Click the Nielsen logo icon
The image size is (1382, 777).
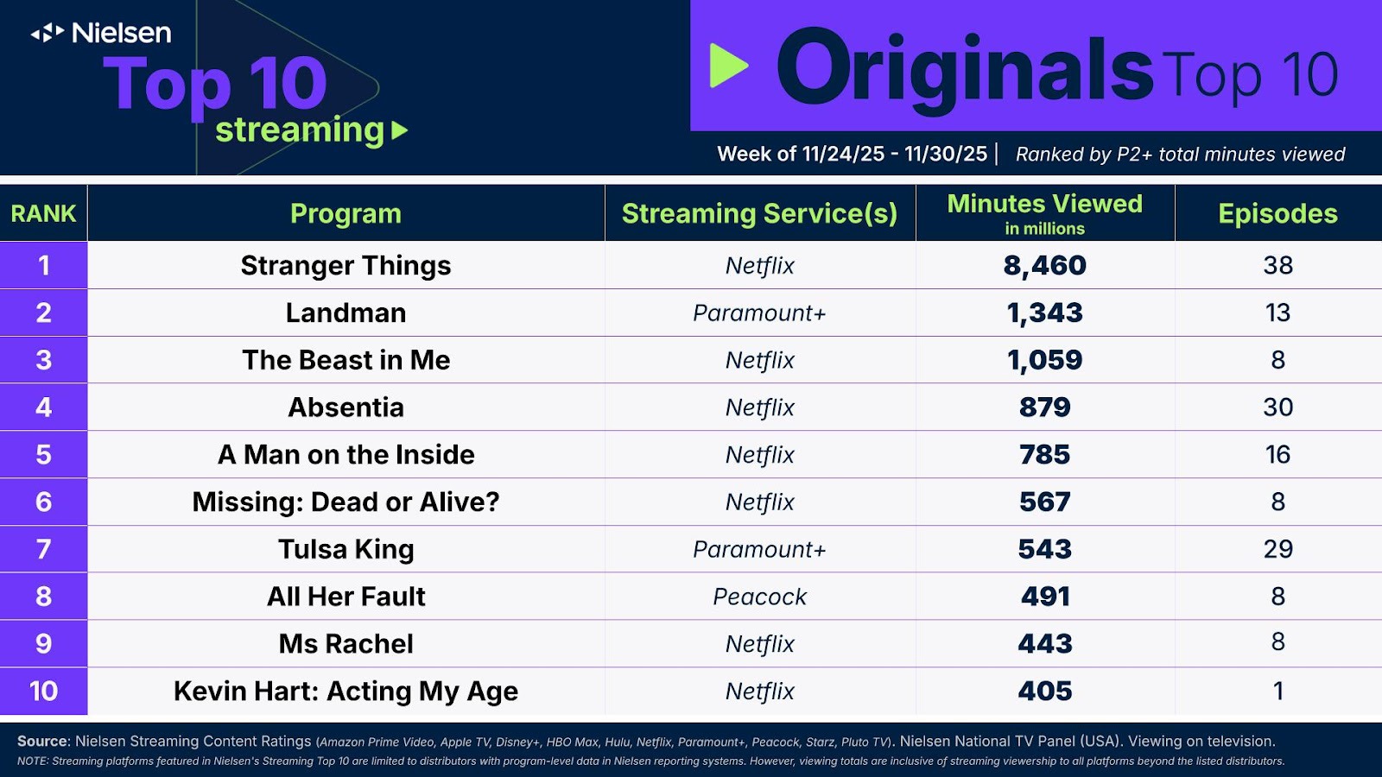(x=48, y=33)
